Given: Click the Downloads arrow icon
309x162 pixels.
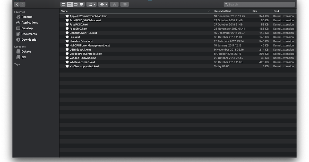Looking at the screenshot, I should (x=18, y=40).
